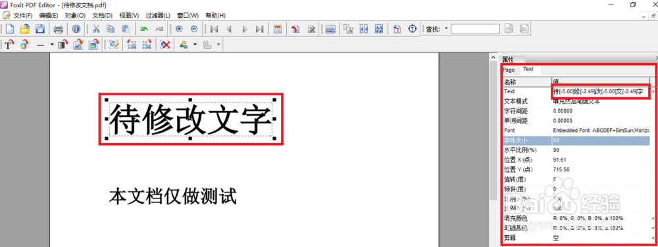Click the 位置 Y value 715.58
Viewport: 658px width, 247px height.
coord(601,169)
